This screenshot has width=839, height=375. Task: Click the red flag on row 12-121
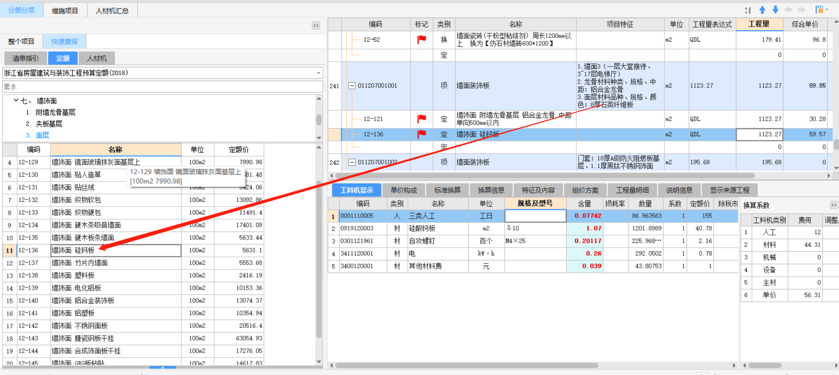421,119
